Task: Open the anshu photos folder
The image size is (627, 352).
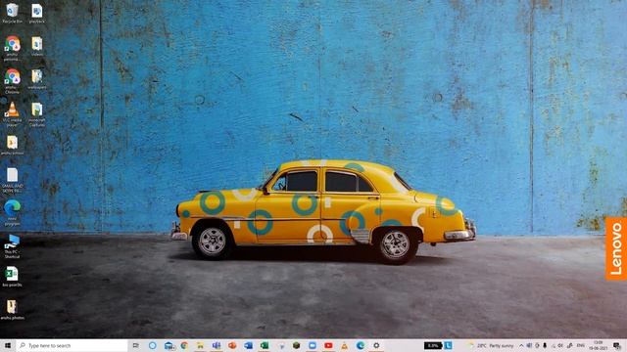Action: [x=12, y=310]
